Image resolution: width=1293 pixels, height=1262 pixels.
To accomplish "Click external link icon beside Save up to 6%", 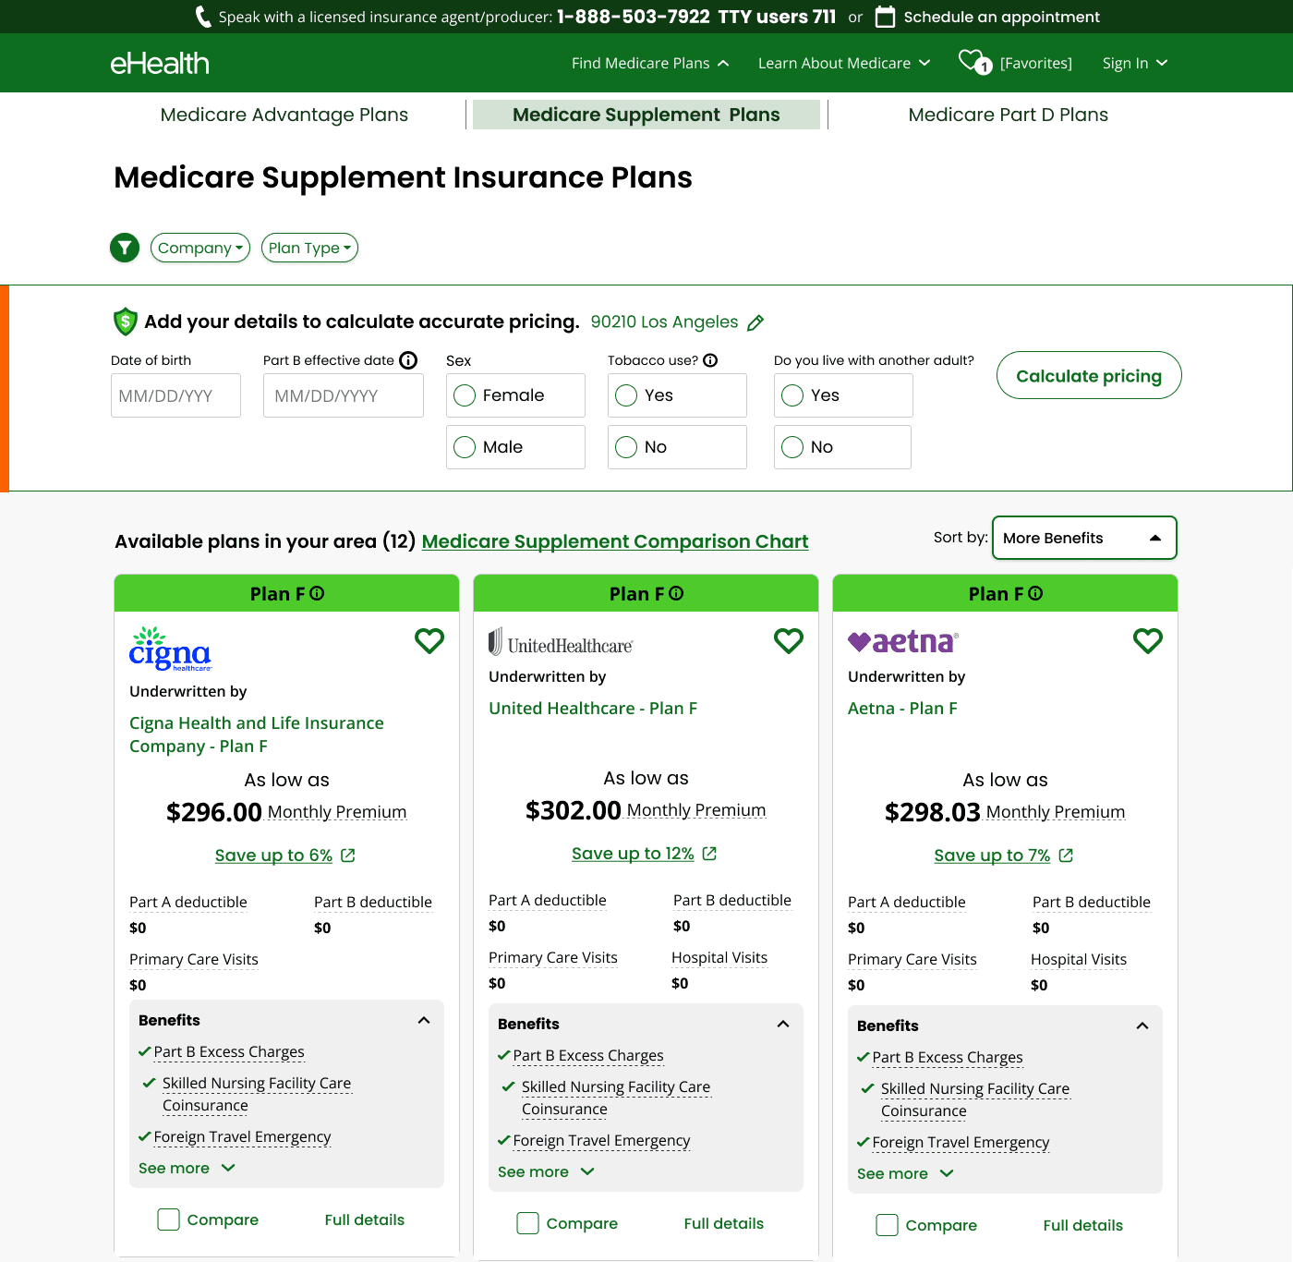I will pyautogui.click(x=348, y=855).
